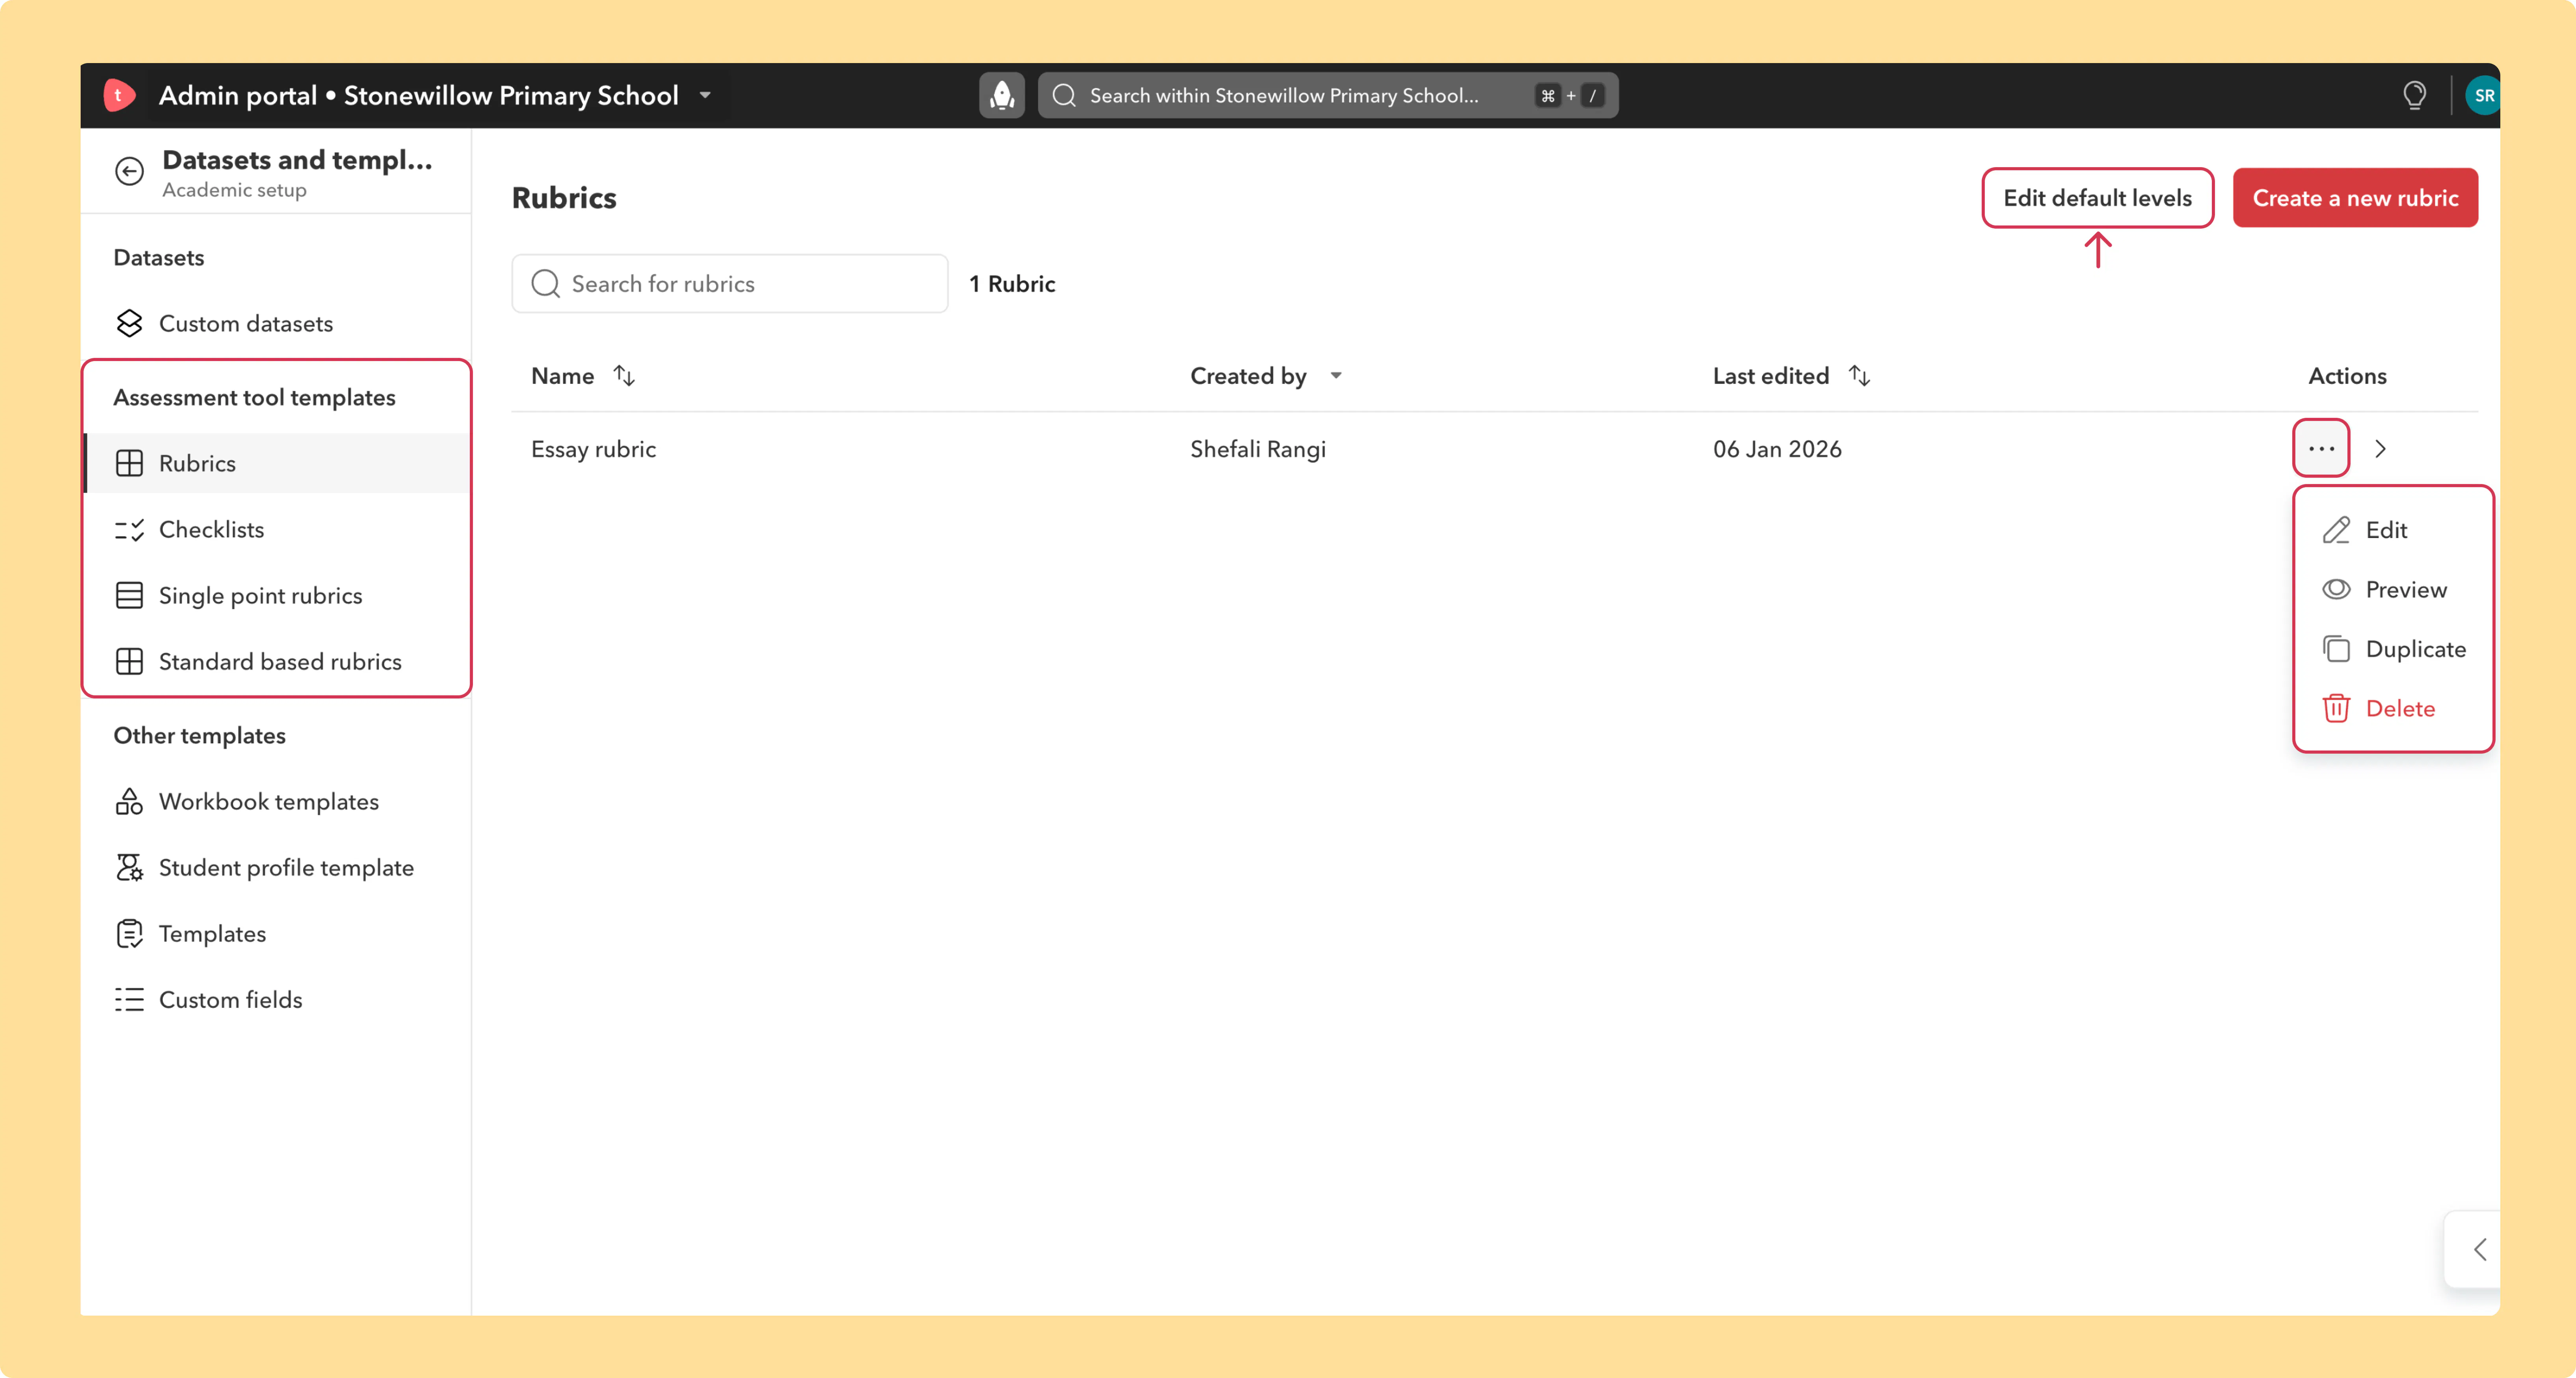Click Create a new rubric
2576x1378 pixels.
point(2355,198)
